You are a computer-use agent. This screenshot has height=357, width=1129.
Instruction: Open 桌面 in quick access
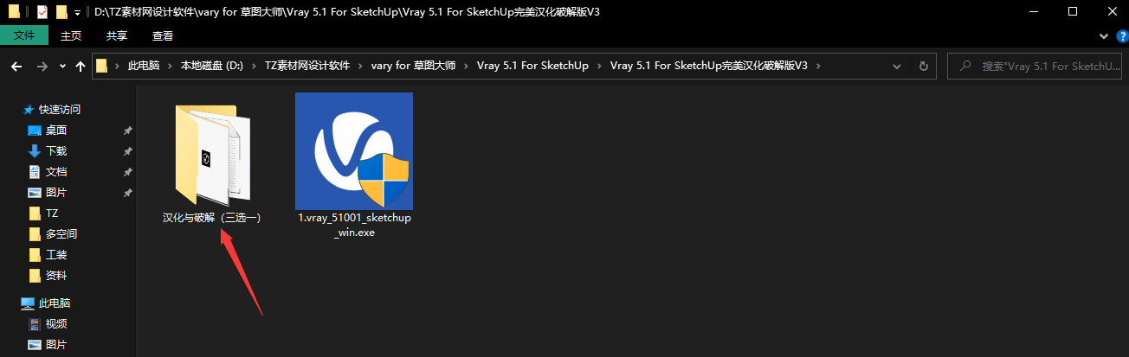[56, 131]
